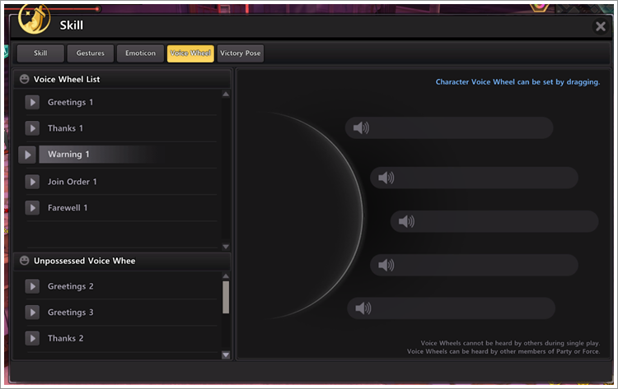
Task: Play the Farewell 1 voice preview
Action: 32,208
